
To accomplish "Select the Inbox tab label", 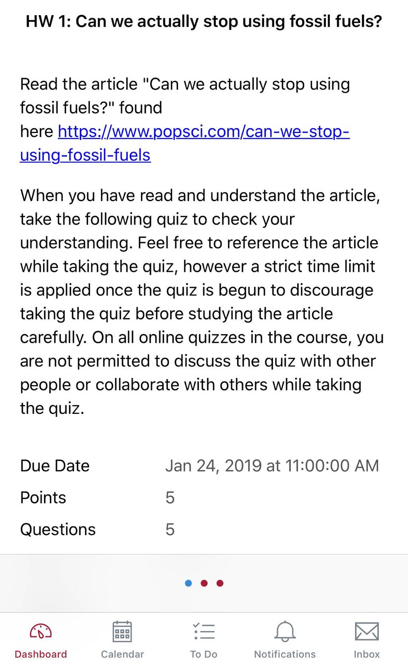I will point(367,654).
